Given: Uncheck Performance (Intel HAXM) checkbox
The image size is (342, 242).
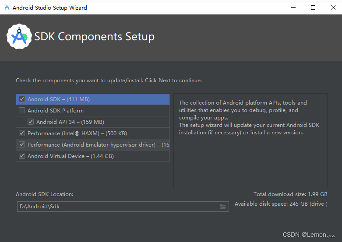Looking at the screenshot, I should pyautogui.click(x=22, y=133).
